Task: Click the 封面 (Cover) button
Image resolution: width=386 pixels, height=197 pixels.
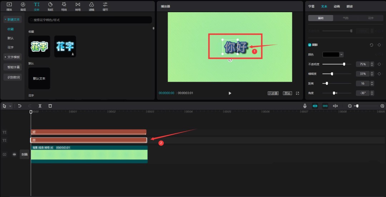Action: pyautogui.click(x=24, y=155)
